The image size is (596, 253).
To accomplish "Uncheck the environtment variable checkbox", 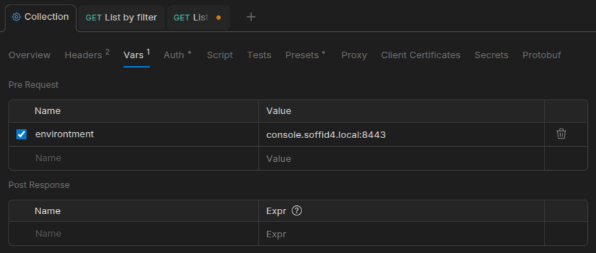I will point(21,135).
